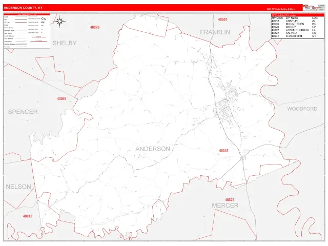The image size is (328, 246).
Task: Select ZIP code label 40601 on map
Action: (222, 19)
